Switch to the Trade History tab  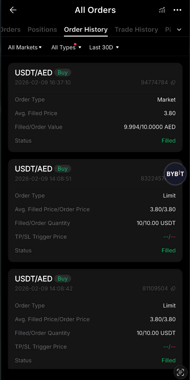pos(136,30)
